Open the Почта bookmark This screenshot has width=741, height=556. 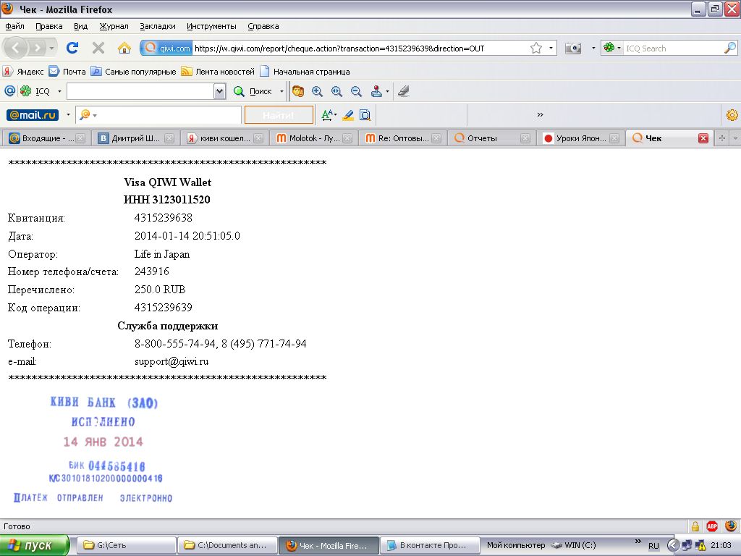(67, 72)
